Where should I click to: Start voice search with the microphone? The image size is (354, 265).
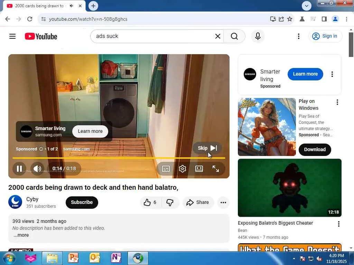pyautogui.click(x=258, y=36)
